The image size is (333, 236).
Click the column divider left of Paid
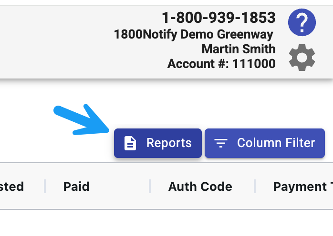[45, 187]
